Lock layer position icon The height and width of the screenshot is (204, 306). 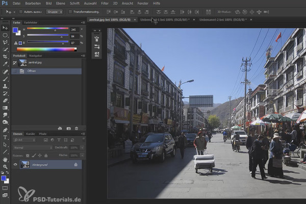(x=40, y=156)
